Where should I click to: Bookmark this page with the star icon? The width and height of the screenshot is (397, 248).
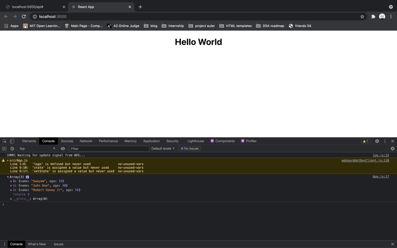pos(362,16)
